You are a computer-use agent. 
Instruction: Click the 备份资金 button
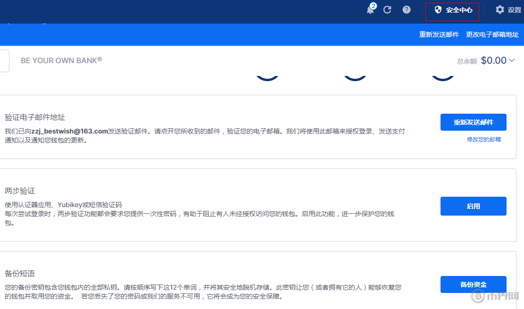click(x=473, y=284)
